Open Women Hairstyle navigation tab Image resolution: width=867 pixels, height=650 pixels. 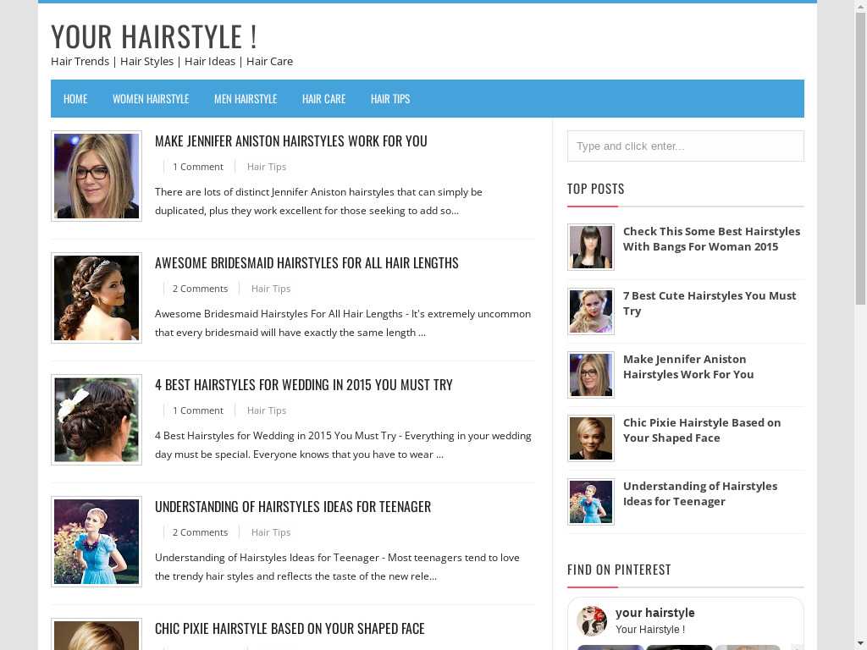[151, 99]
